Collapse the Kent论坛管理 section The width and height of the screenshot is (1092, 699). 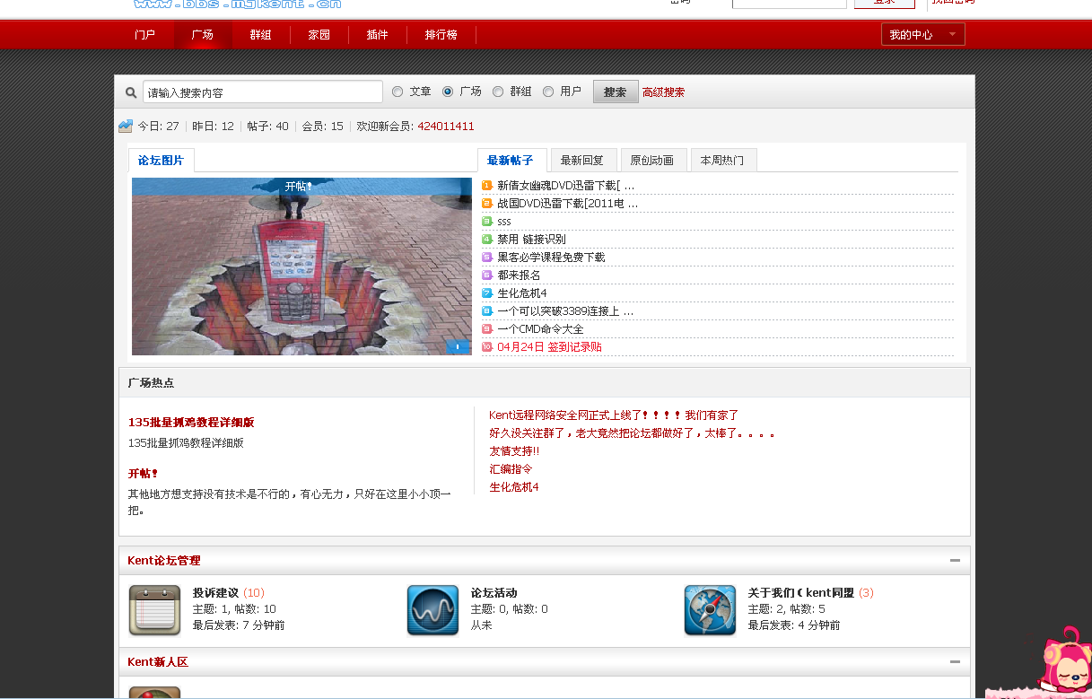click(955, 561)
